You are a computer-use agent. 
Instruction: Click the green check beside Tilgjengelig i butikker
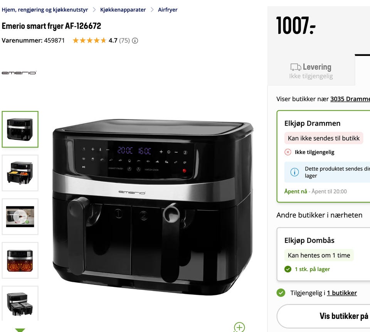point(281,293)
